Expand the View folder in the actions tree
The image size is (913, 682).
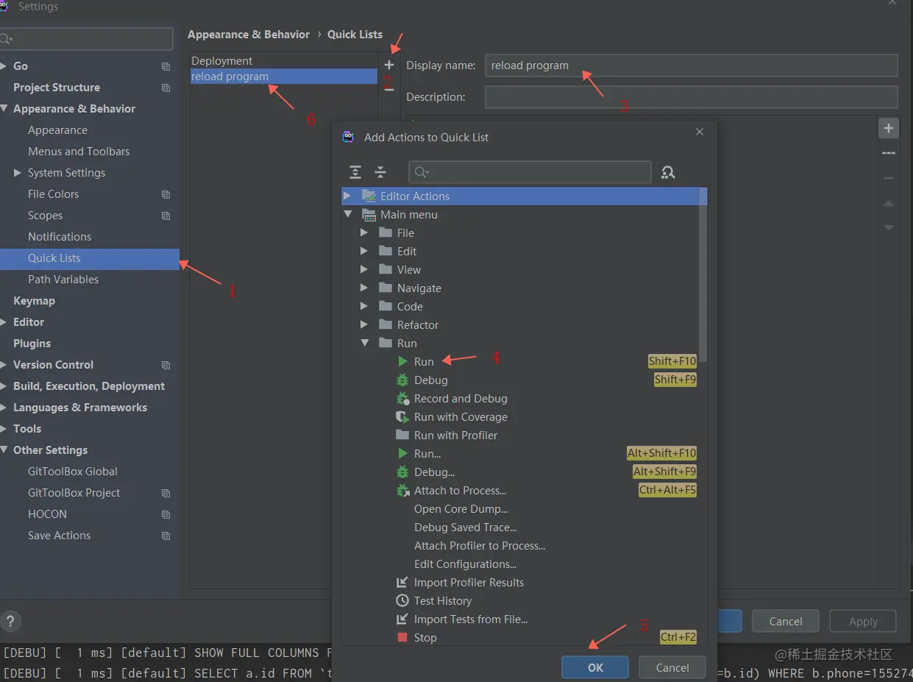(364, 269)
